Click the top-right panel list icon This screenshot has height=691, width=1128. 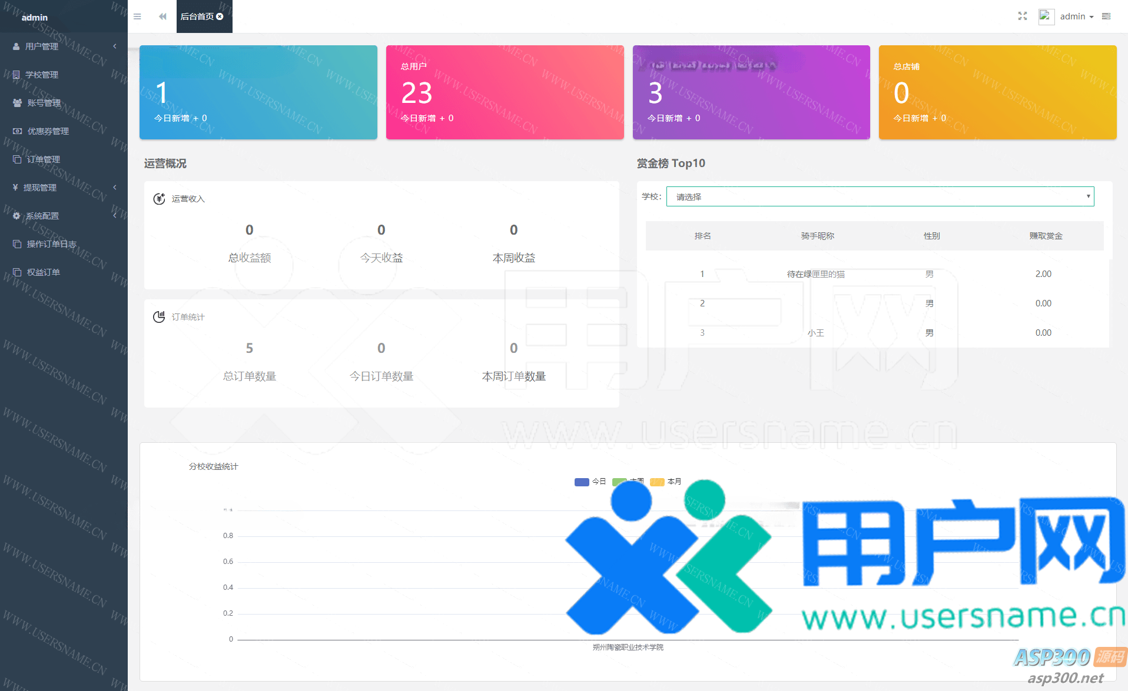pyautogui.click(x=1106, y=16)
